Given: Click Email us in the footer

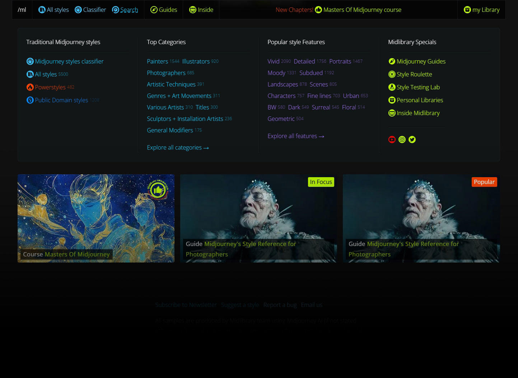Looking at the screenshot, I should click(x=312, y=305).
